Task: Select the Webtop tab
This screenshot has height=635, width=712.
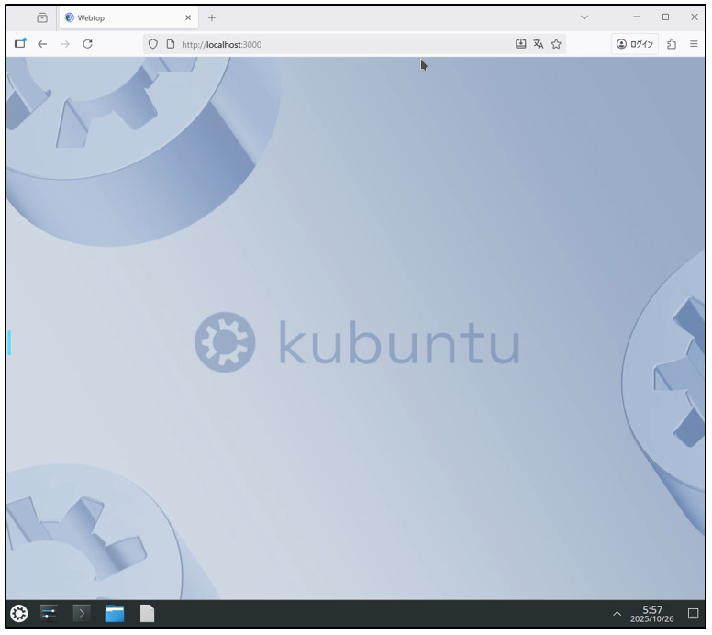Action: point(119,17)
